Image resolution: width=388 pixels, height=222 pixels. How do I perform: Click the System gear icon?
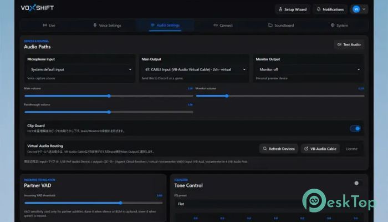[333, 25]
